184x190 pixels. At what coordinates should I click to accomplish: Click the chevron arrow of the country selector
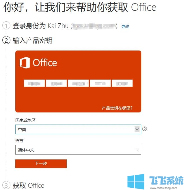click(x=137, y=129)
